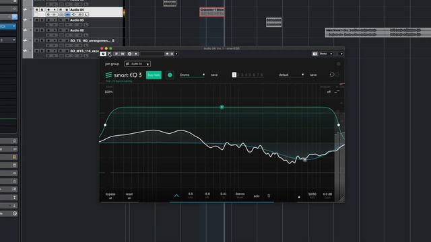This screenshot has width=431, height=242.
Task: Open the preset dropdown arrow in plugin header
Action: coord(176,54)
